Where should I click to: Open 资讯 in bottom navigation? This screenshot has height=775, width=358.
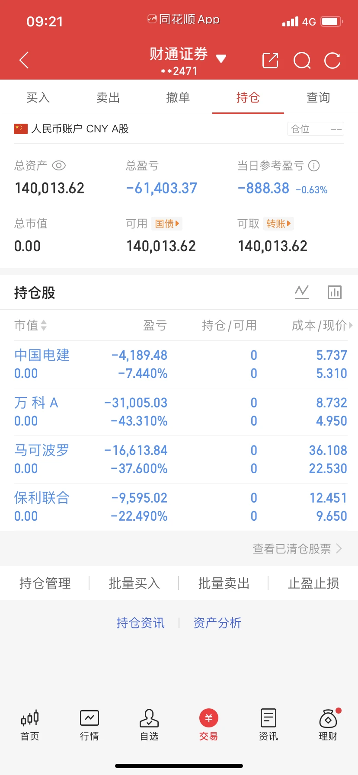(x=268, y=725)
